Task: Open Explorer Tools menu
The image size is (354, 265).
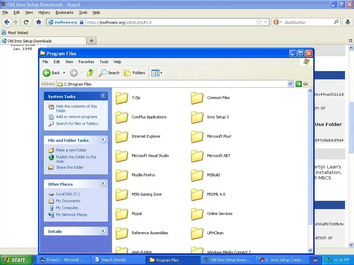Action: (x=104, y=62)
